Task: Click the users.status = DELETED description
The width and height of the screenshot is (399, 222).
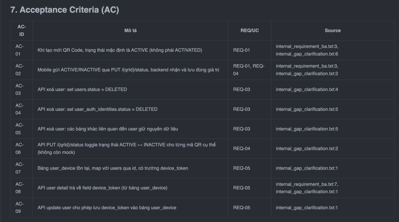Action: pos(82,89)
